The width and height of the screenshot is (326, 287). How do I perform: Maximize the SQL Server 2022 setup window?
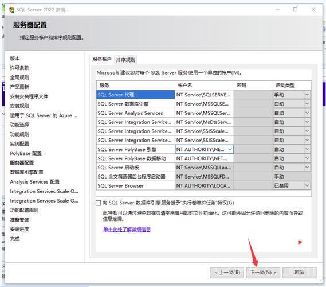[x=295, y=10]
